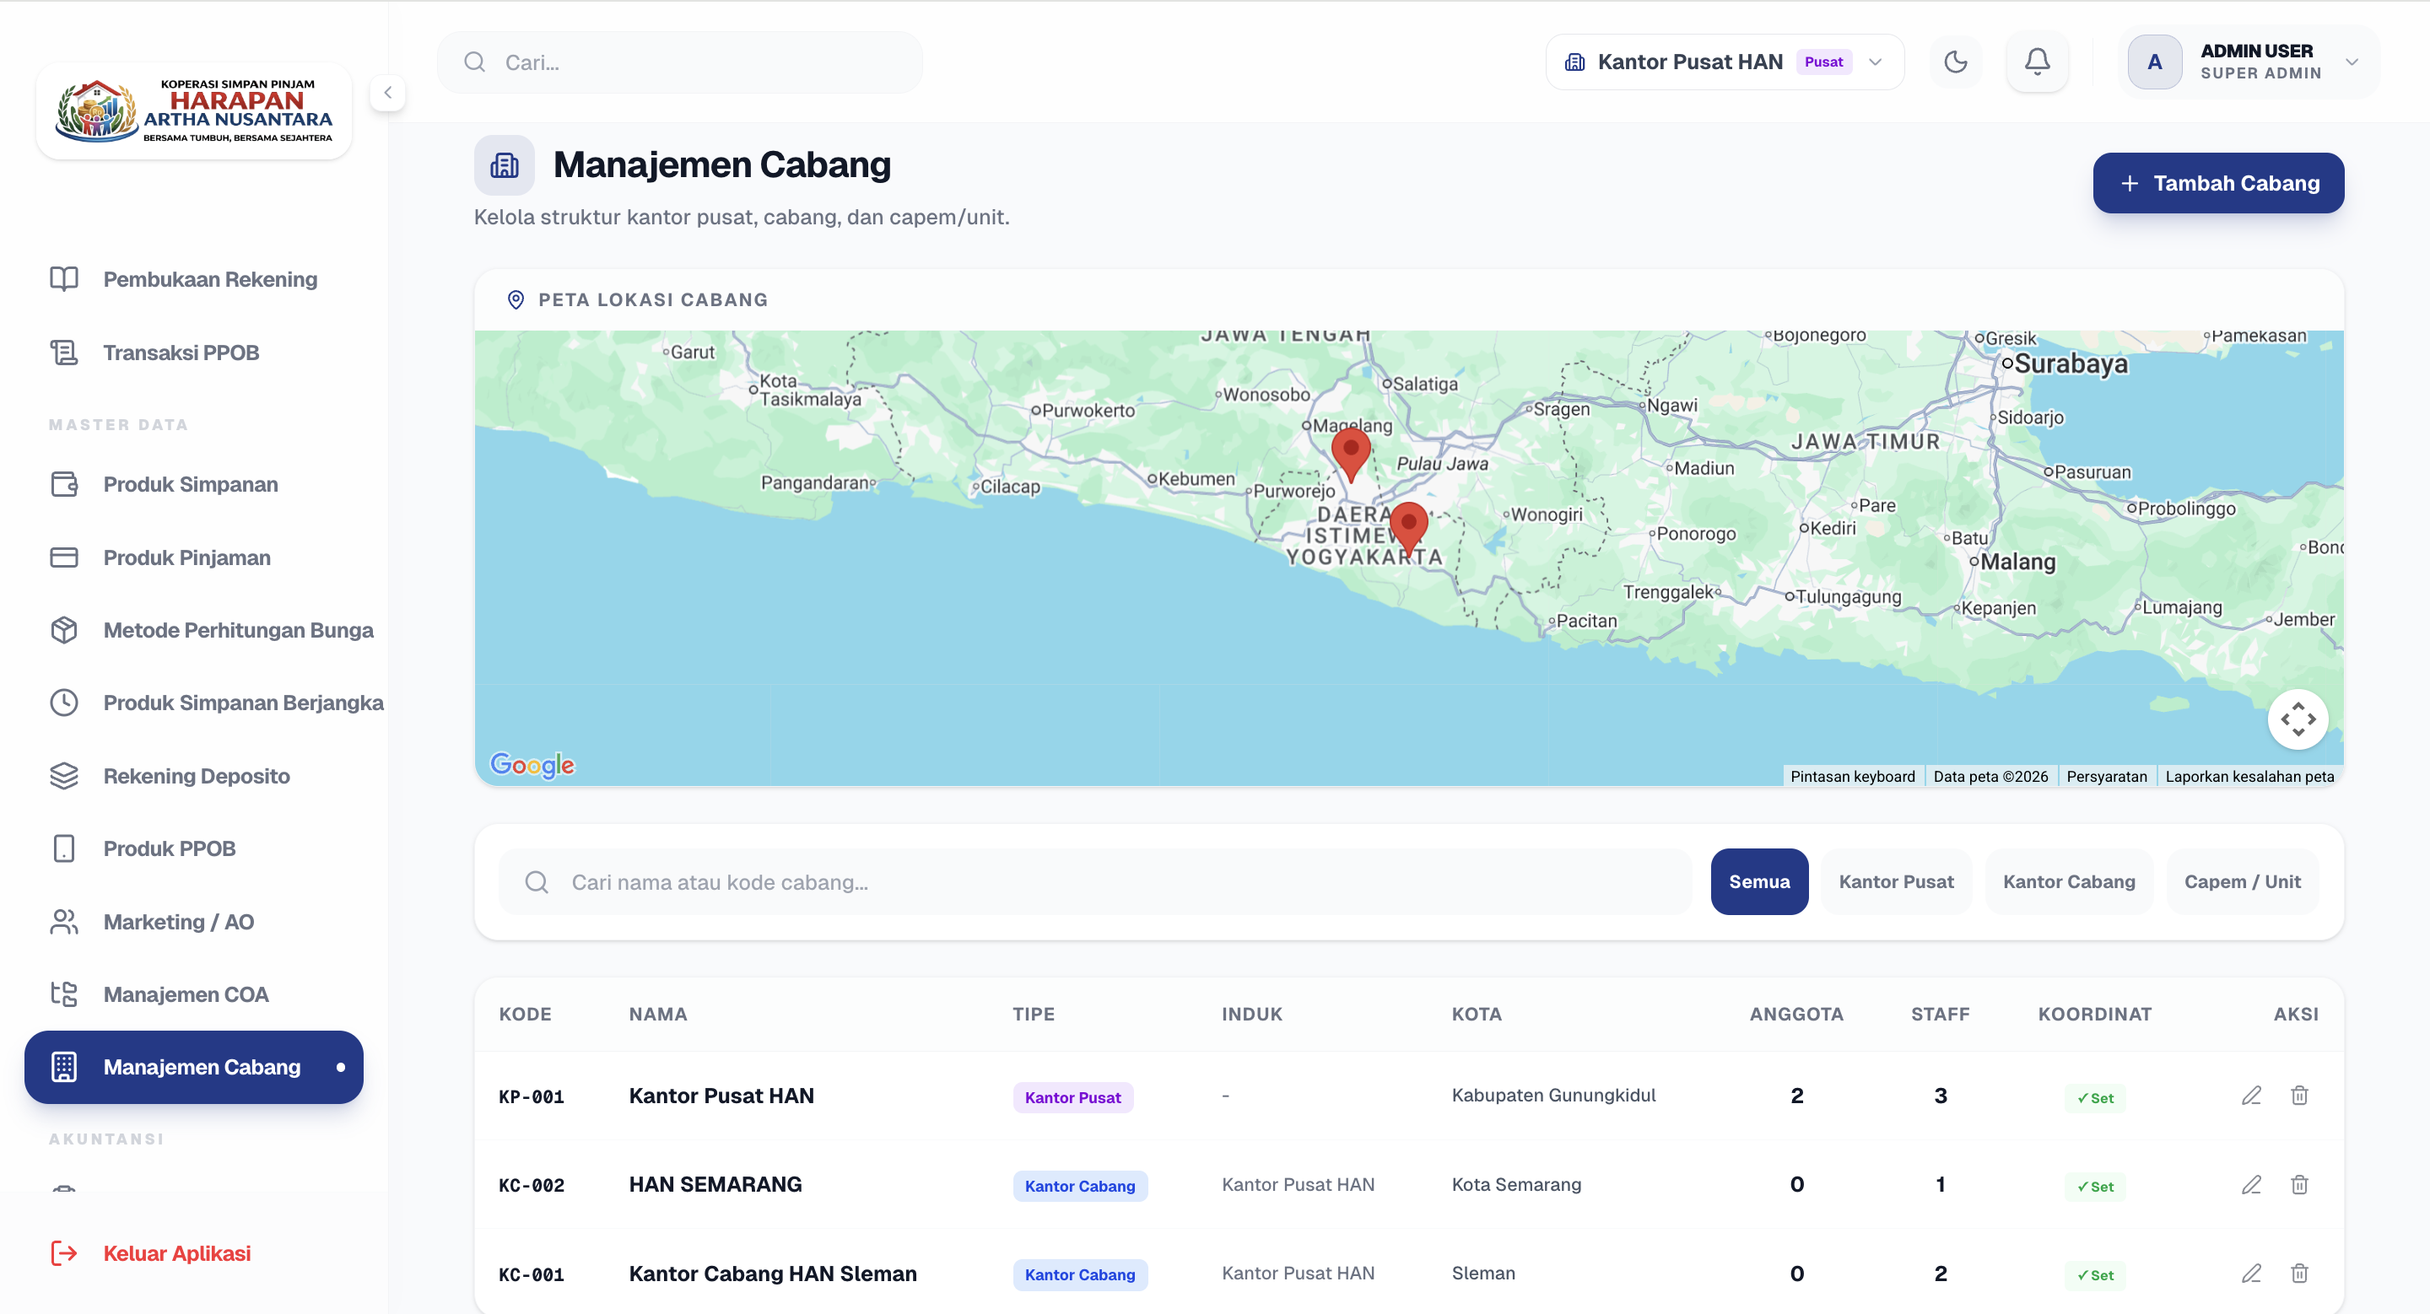The width and height of the screenshot is (2430, 1314).
Task: Select the Capem / Unit filter tab
Action: (2243, 881)
